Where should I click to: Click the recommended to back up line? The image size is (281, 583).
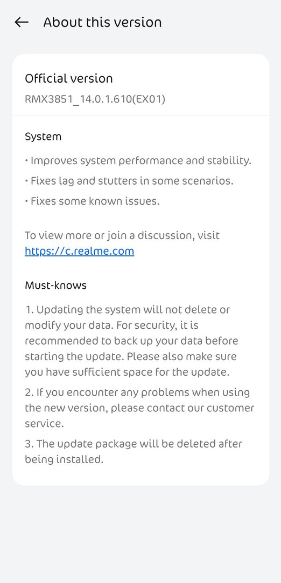[x=131, y=341]
